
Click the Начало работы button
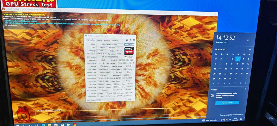coord(227,103)
